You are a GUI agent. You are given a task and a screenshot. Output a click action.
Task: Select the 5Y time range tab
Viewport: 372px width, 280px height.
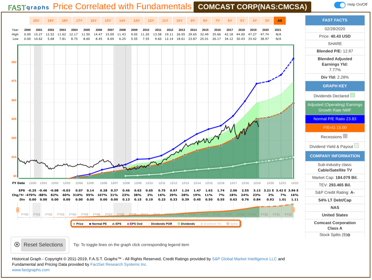click(x=242, y=21)
